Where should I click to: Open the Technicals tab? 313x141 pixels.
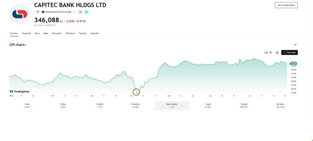(x=70, y=33)
